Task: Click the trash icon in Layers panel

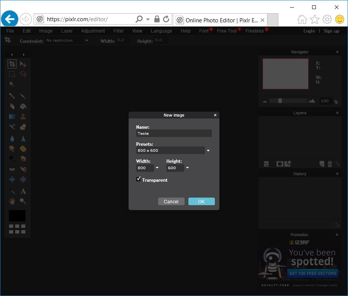Action: coord(330,164)
